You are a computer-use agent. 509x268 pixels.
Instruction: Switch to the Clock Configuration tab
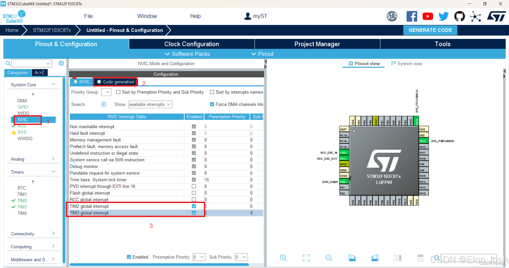pos(192,44)
